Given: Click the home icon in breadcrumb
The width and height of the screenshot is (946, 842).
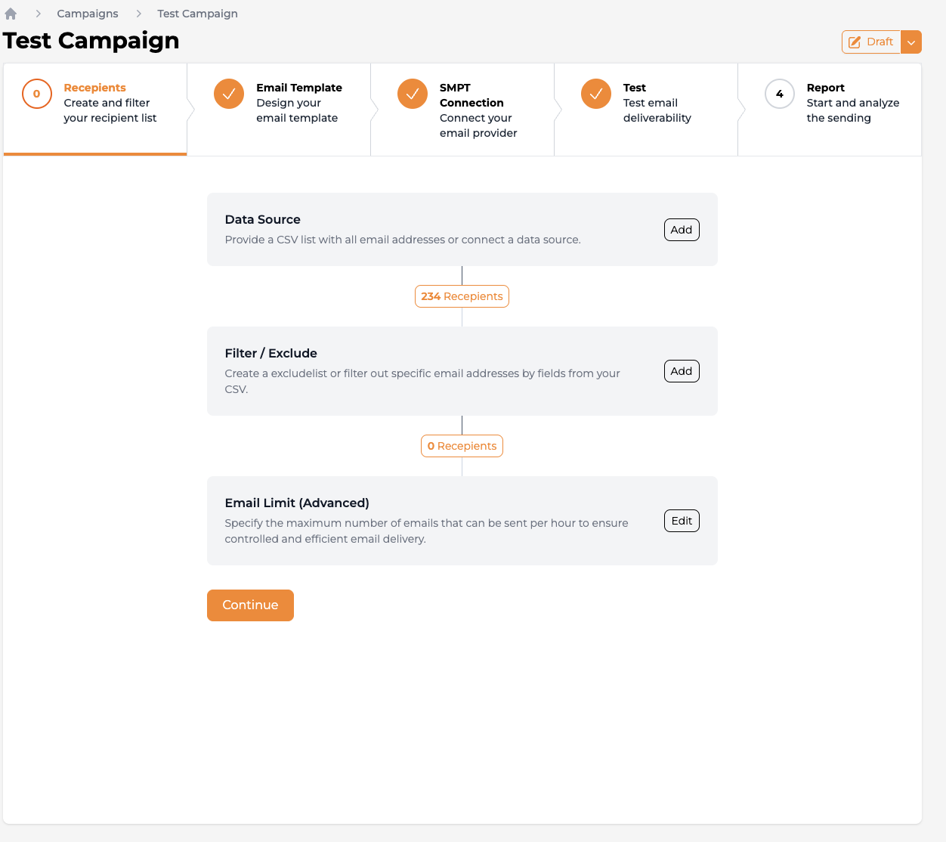Looking at the screenshot, I should (x=11, y=14).
